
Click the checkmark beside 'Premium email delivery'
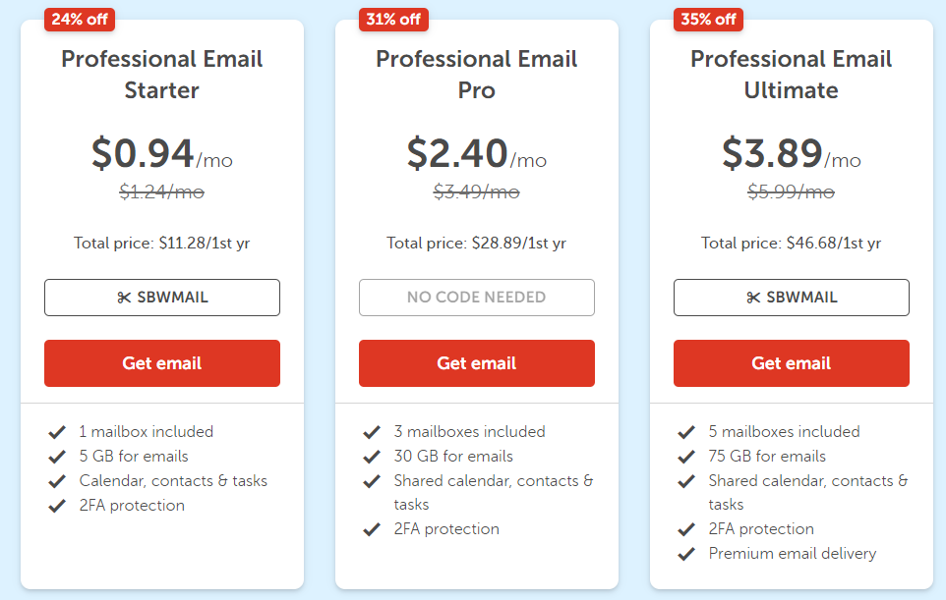685,553
